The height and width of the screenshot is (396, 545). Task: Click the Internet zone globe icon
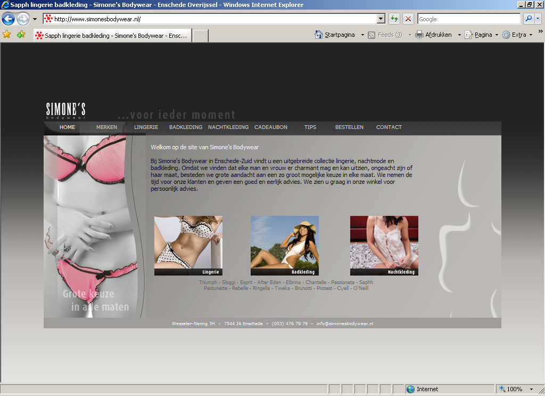click(411, 389)
